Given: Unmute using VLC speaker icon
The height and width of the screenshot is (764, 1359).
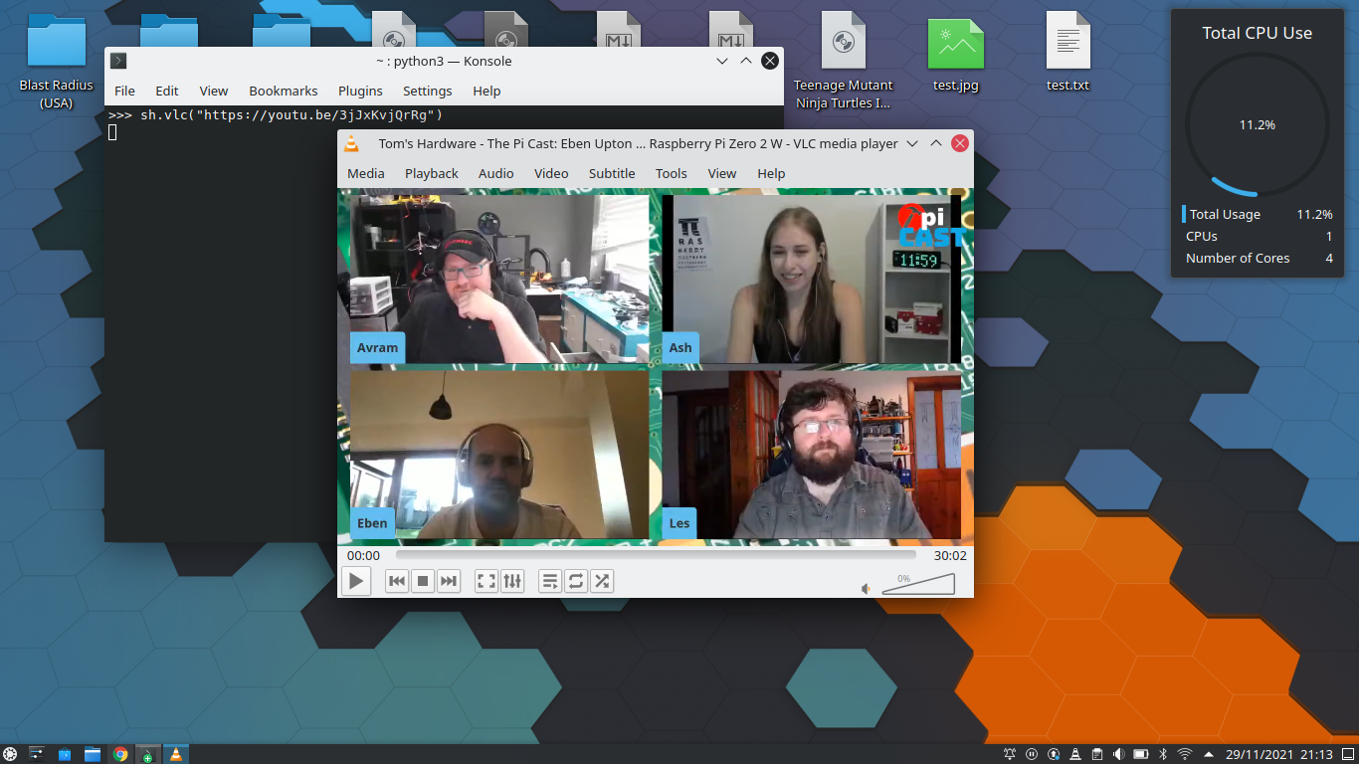Looking at the screenshot, I should [867, 588].
